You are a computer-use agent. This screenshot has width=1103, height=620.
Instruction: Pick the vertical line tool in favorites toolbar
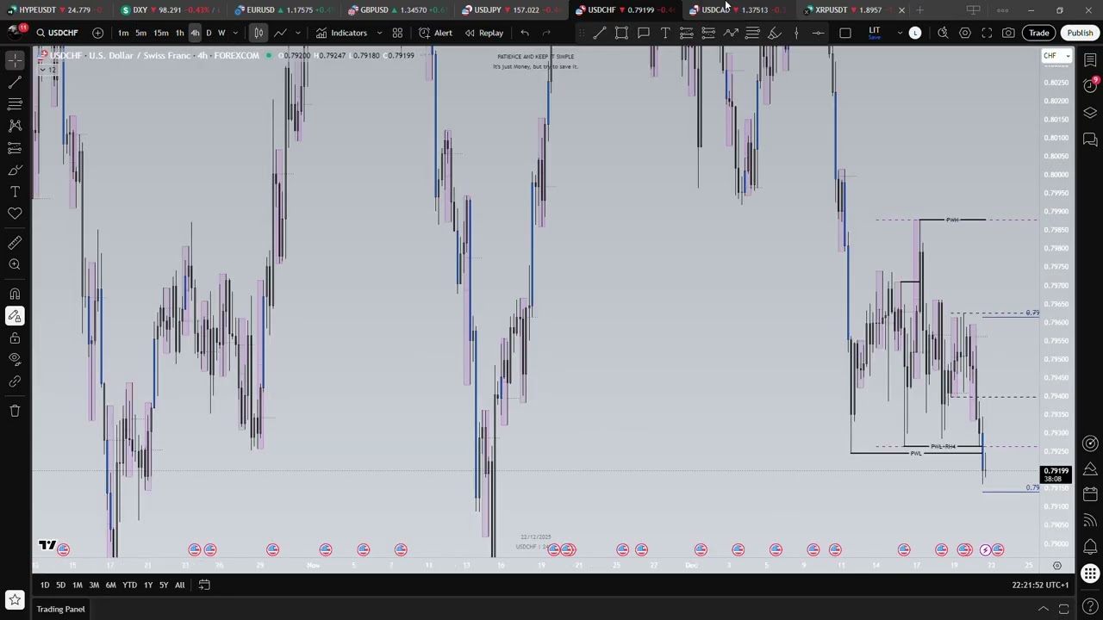796,33
